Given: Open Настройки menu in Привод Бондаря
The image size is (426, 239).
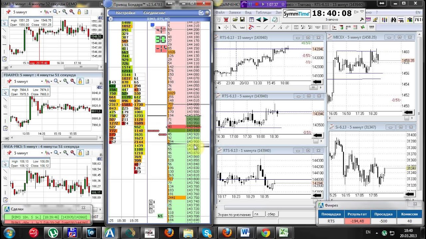Looking at the screenshot, I should pyautogui.click(x=125, y=13).
